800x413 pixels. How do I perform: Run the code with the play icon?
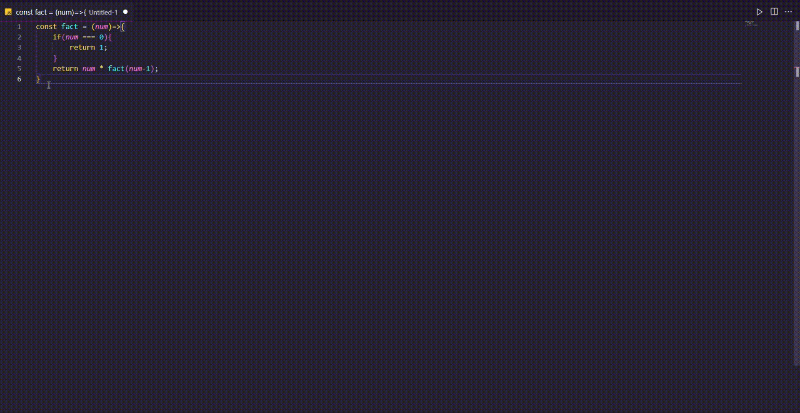(760, 12)
